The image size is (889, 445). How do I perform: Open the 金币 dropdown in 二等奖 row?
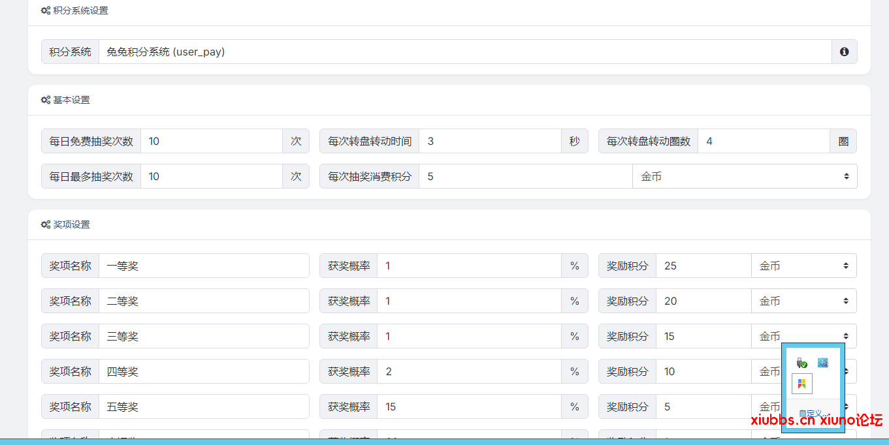[x=803, y=301]
